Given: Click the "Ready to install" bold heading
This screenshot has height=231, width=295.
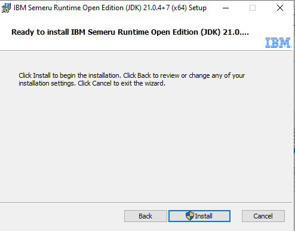Looking at the screenshot, I should [130, 32].
